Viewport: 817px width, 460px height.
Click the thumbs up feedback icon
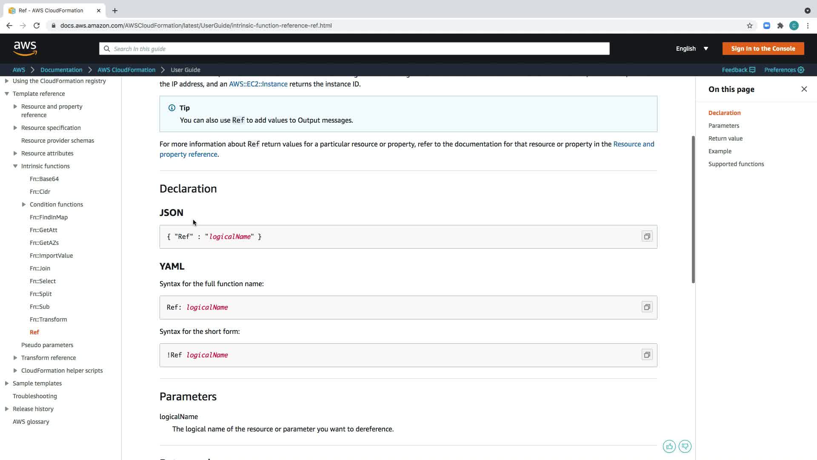pyautogui.click(x=669, y=446)
